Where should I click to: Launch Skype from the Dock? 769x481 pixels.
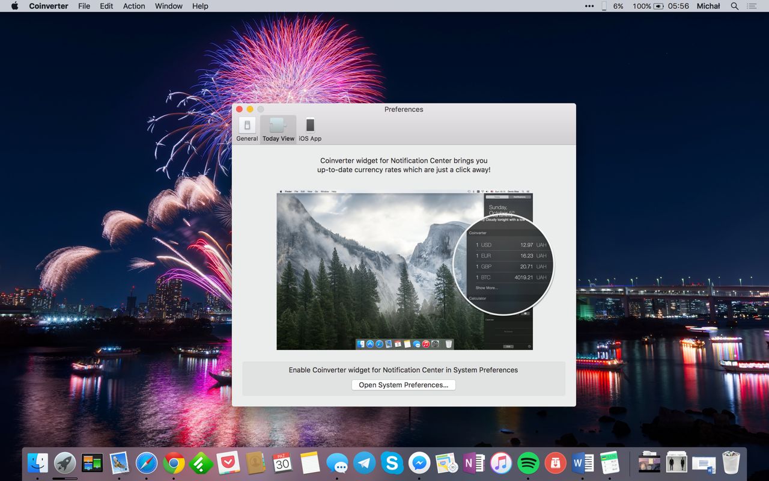tap(392, 463)
